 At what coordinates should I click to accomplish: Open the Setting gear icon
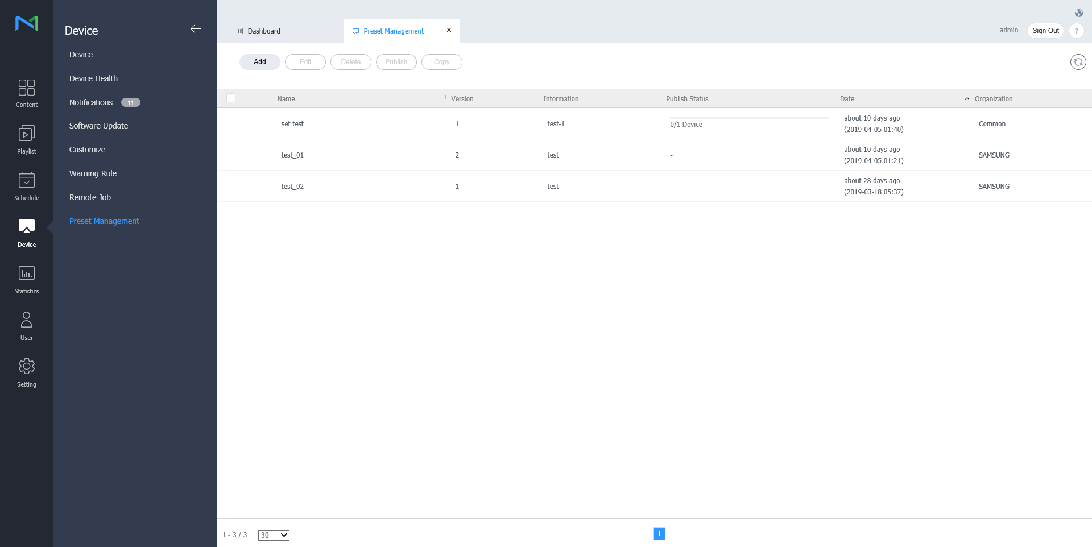27,367
